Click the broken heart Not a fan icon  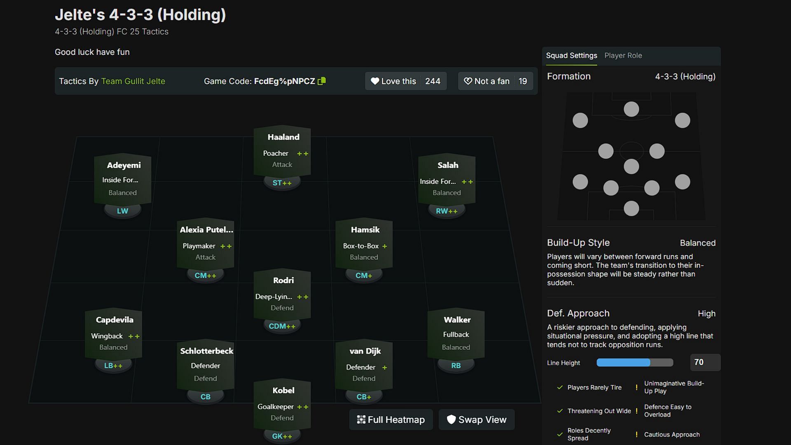[x=468, y=81]
